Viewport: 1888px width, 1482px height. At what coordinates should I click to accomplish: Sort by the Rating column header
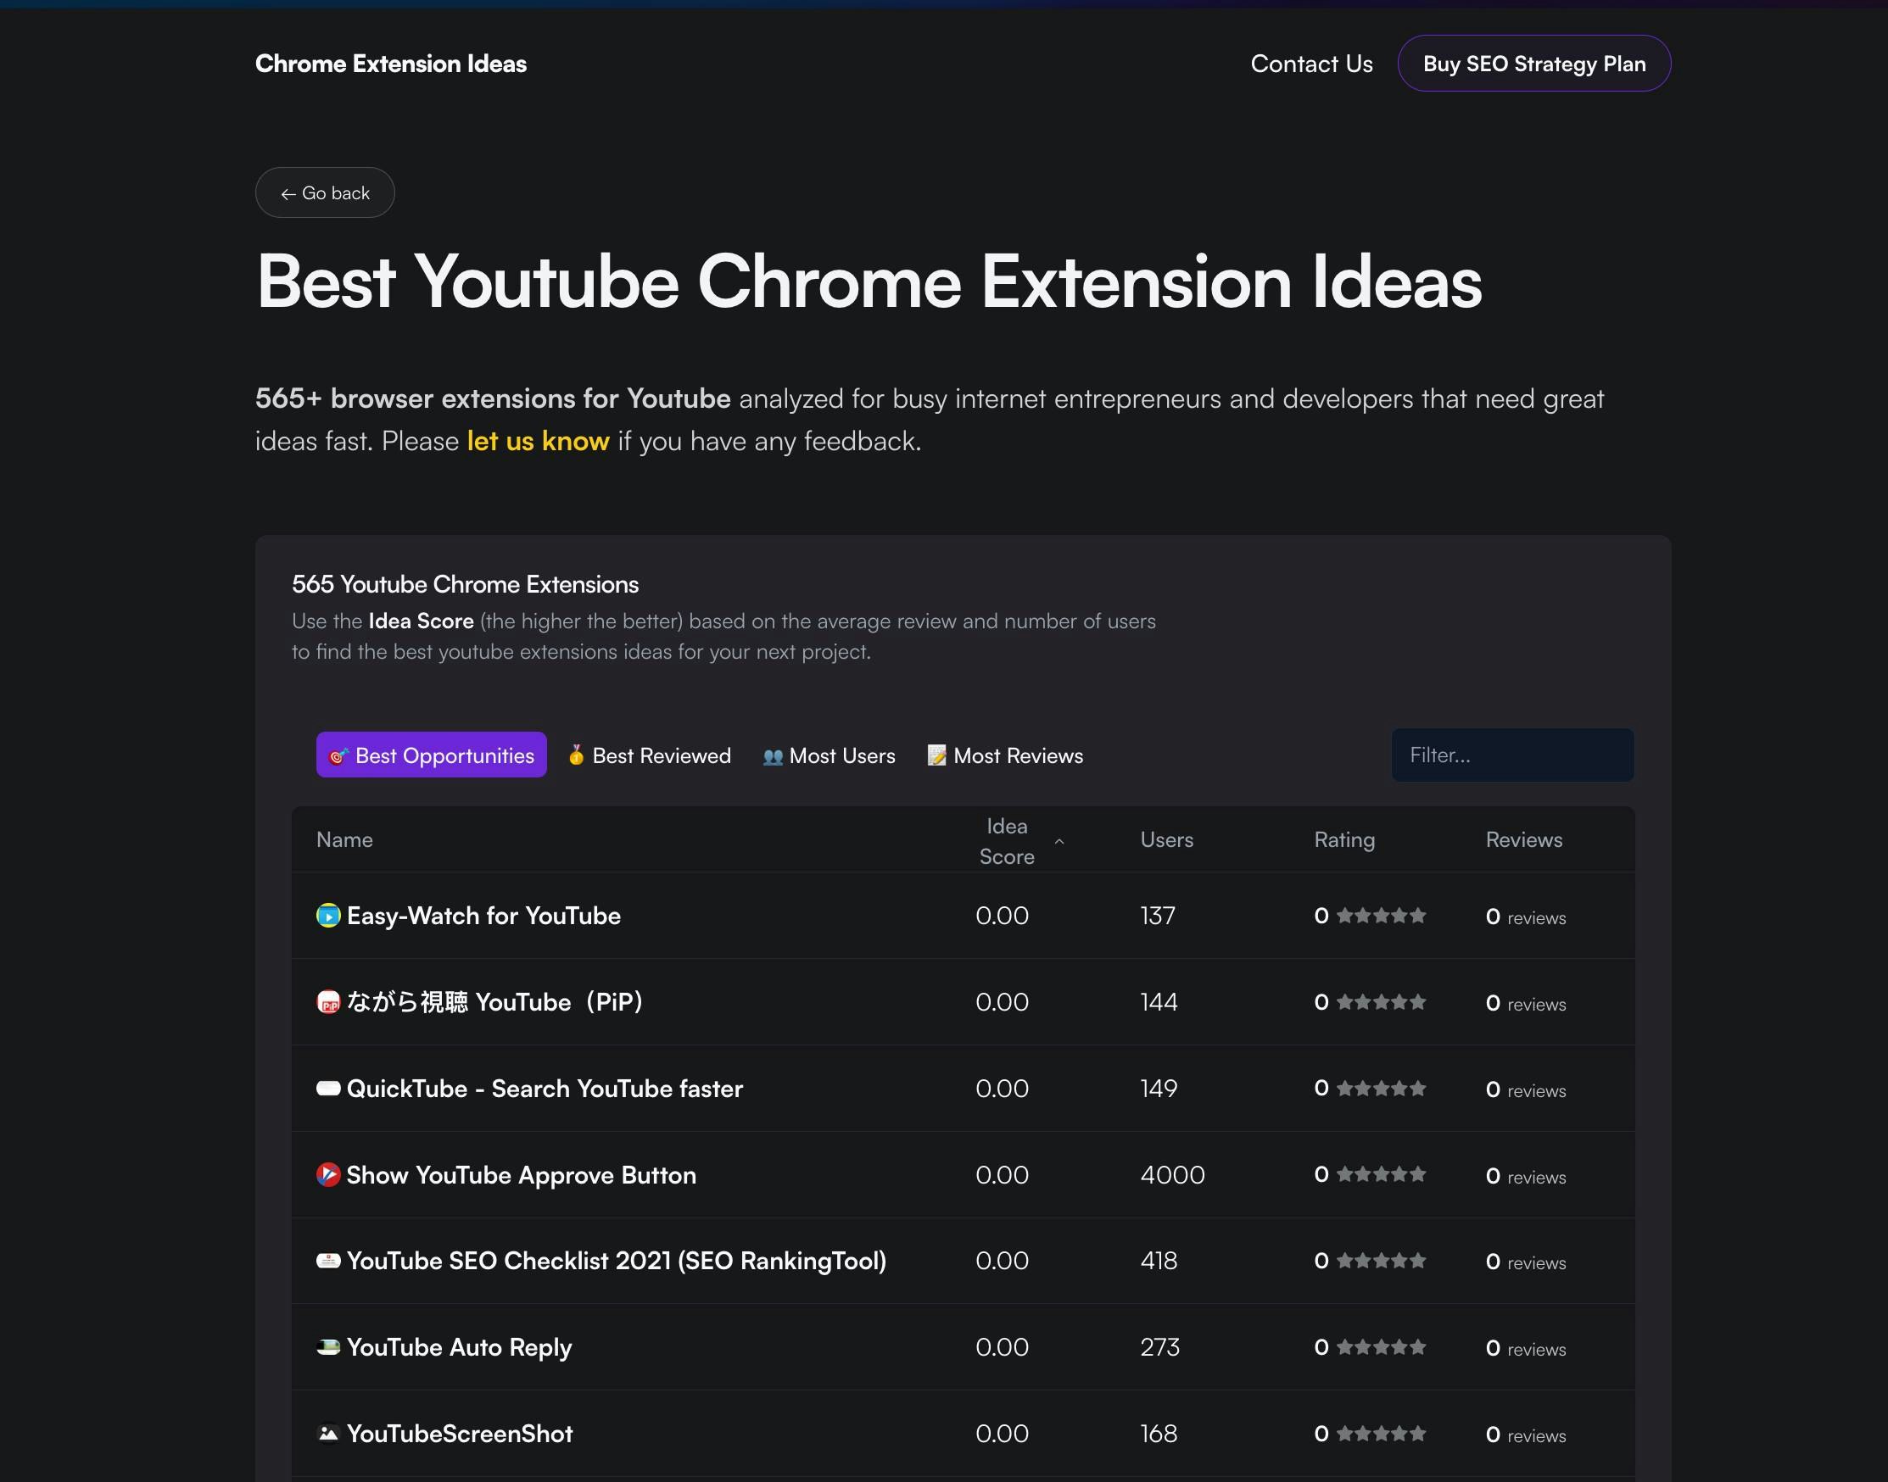coord(1344,840)
